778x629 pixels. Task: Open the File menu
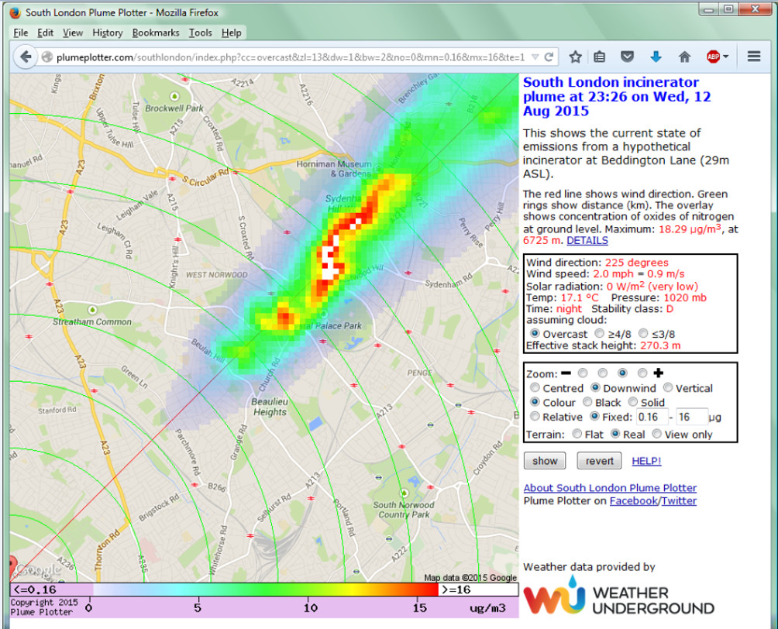tap(20, 33)
